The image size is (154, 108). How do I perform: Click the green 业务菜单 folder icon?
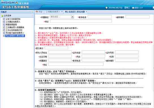pos(2,16)
